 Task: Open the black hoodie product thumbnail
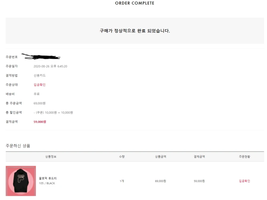coord(21,181)
